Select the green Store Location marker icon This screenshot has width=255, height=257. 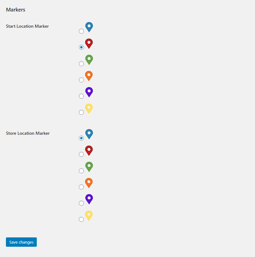89,167
